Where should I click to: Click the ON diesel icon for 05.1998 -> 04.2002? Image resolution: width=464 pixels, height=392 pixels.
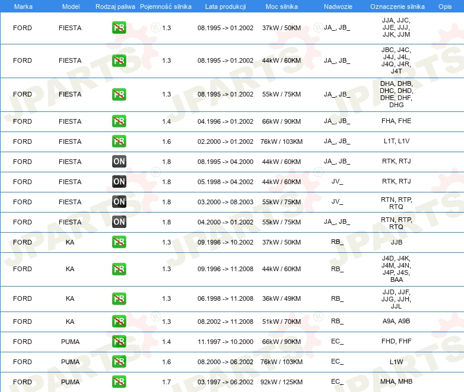coord(119,181)
